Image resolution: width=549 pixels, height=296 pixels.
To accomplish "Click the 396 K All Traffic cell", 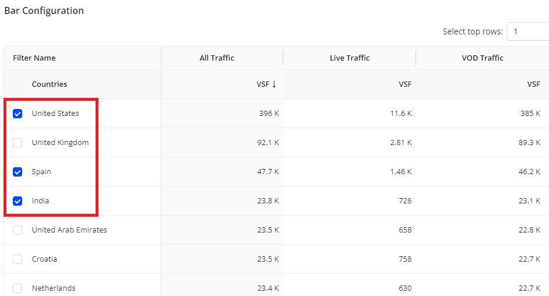I will point(269,114).
